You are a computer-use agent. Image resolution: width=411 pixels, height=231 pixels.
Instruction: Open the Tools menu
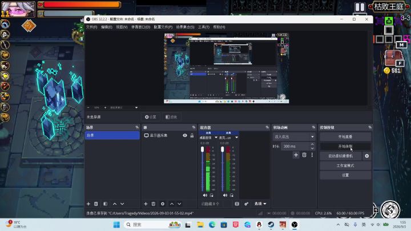[204, 27]
